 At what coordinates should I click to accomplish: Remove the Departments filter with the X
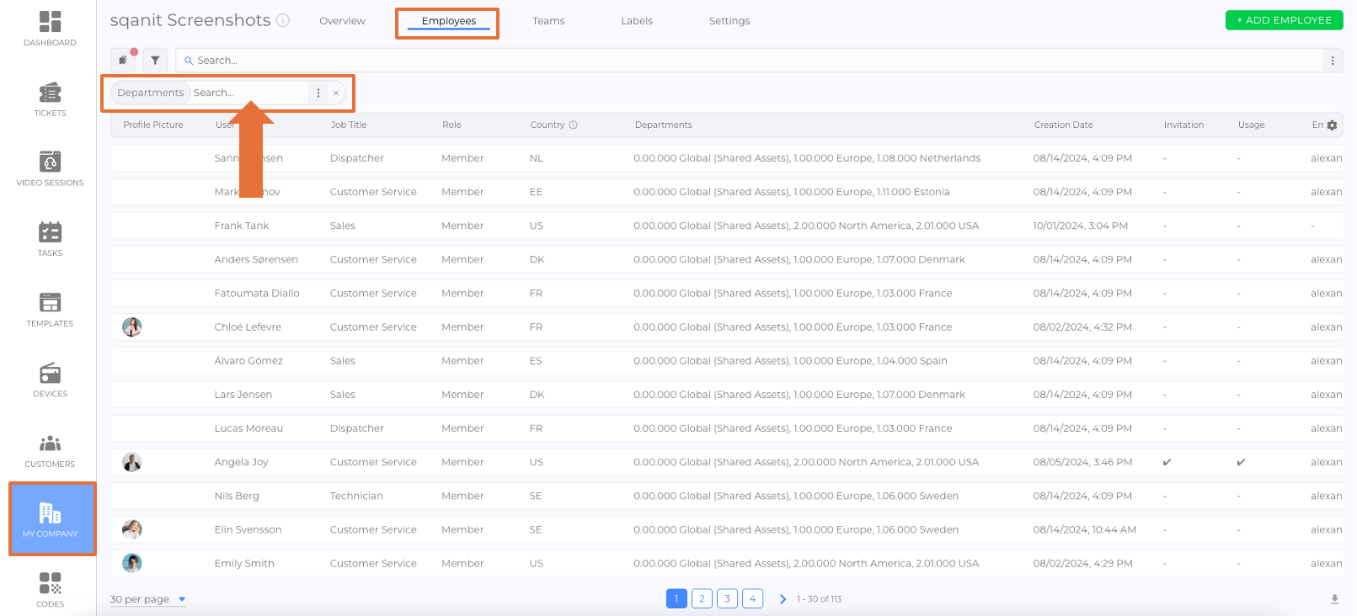(x=336, y=93)
